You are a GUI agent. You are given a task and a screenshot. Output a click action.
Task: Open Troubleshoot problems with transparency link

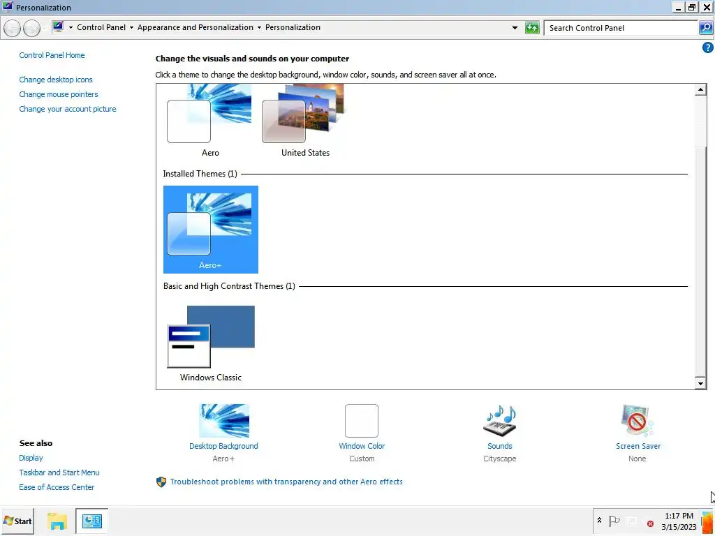click(286, 482)
